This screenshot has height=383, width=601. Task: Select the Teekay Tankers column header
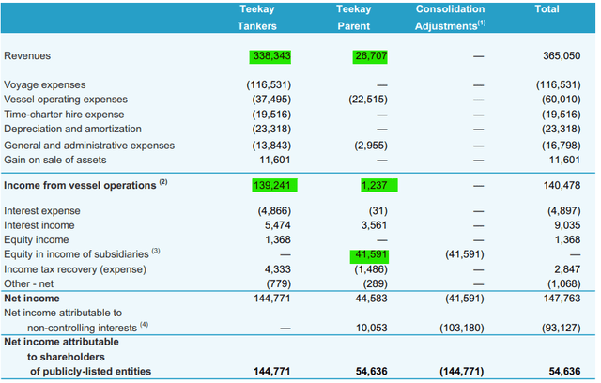coord(256,18)
